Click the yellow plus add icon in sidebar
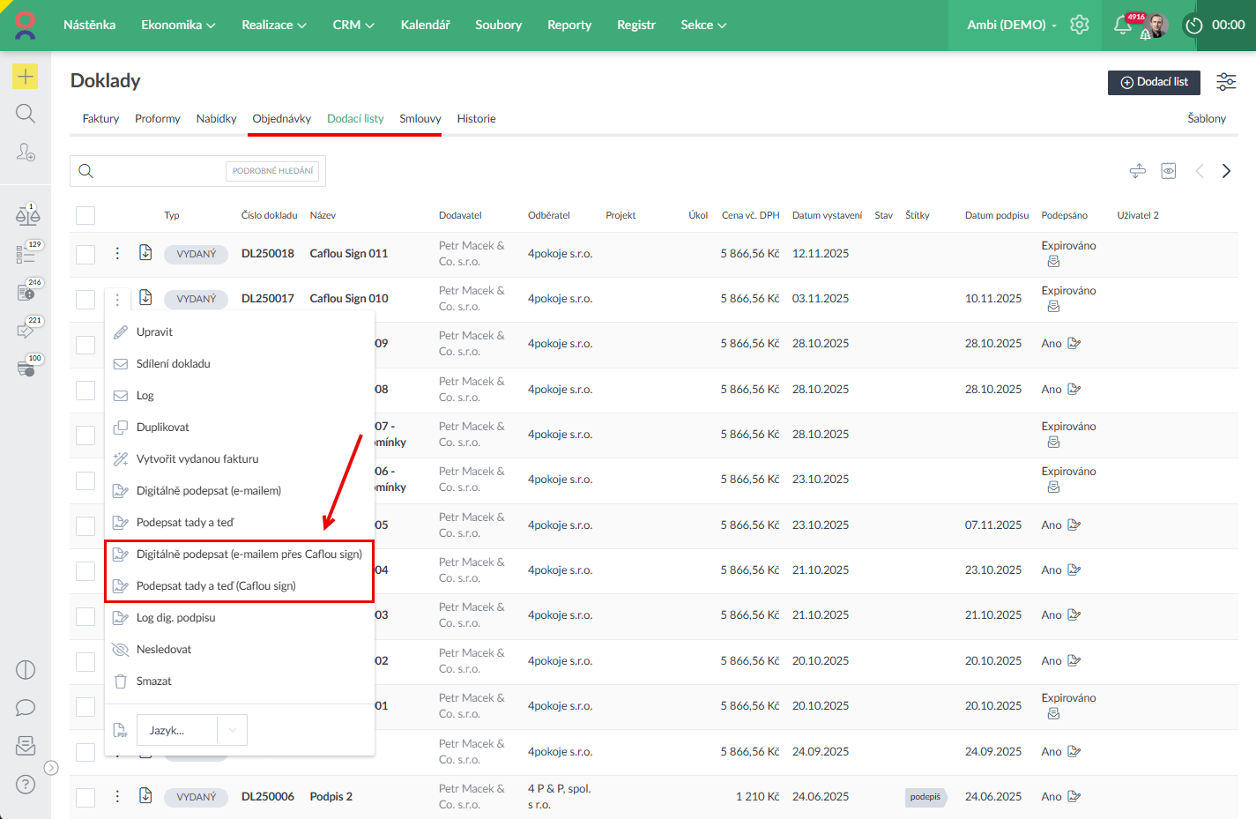 pyautogui.click(x=26, y=77)
